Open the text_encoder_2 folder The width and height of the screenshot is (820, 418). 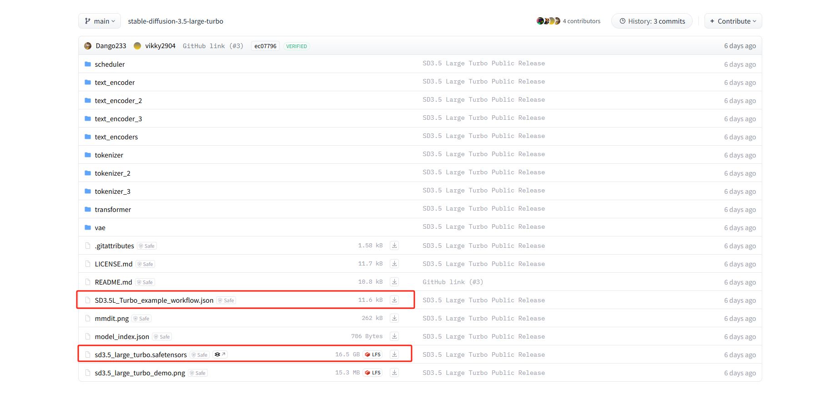118,101
